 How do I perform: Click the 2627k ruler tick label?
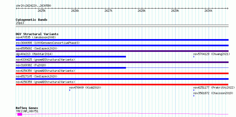pos(108,11)
